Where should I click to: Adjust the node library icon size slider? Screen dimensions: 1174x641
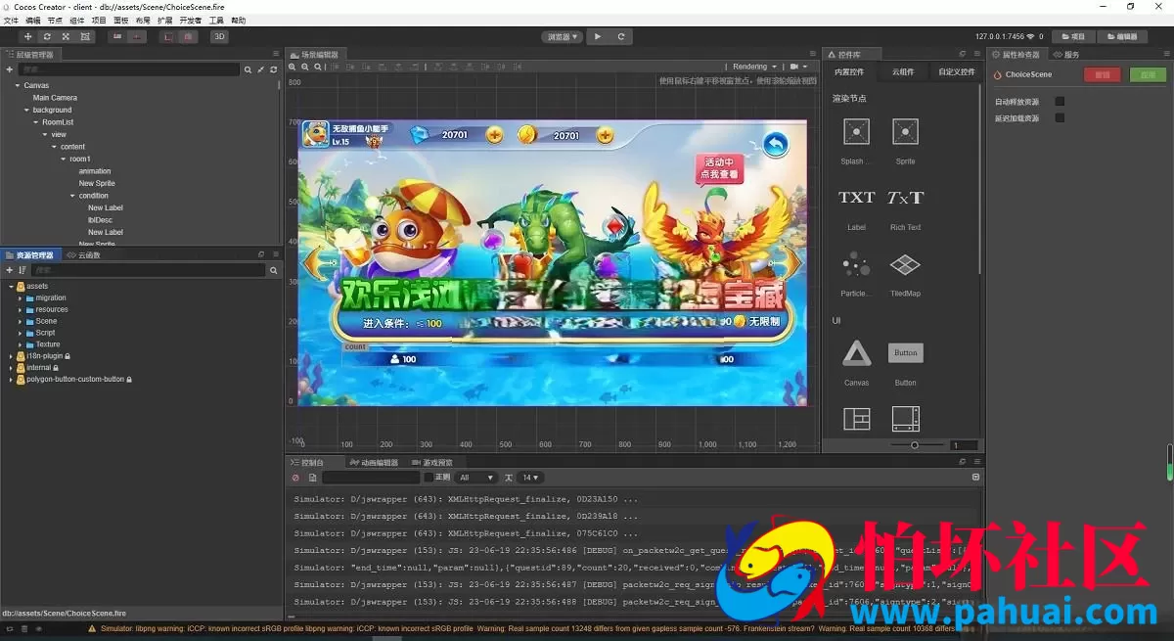coord(915,445)
